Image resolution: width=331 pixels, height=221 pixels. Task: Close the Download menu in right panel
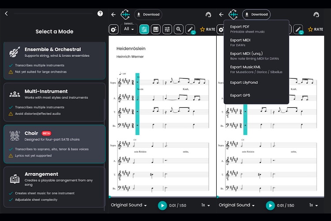pos(256,15)
